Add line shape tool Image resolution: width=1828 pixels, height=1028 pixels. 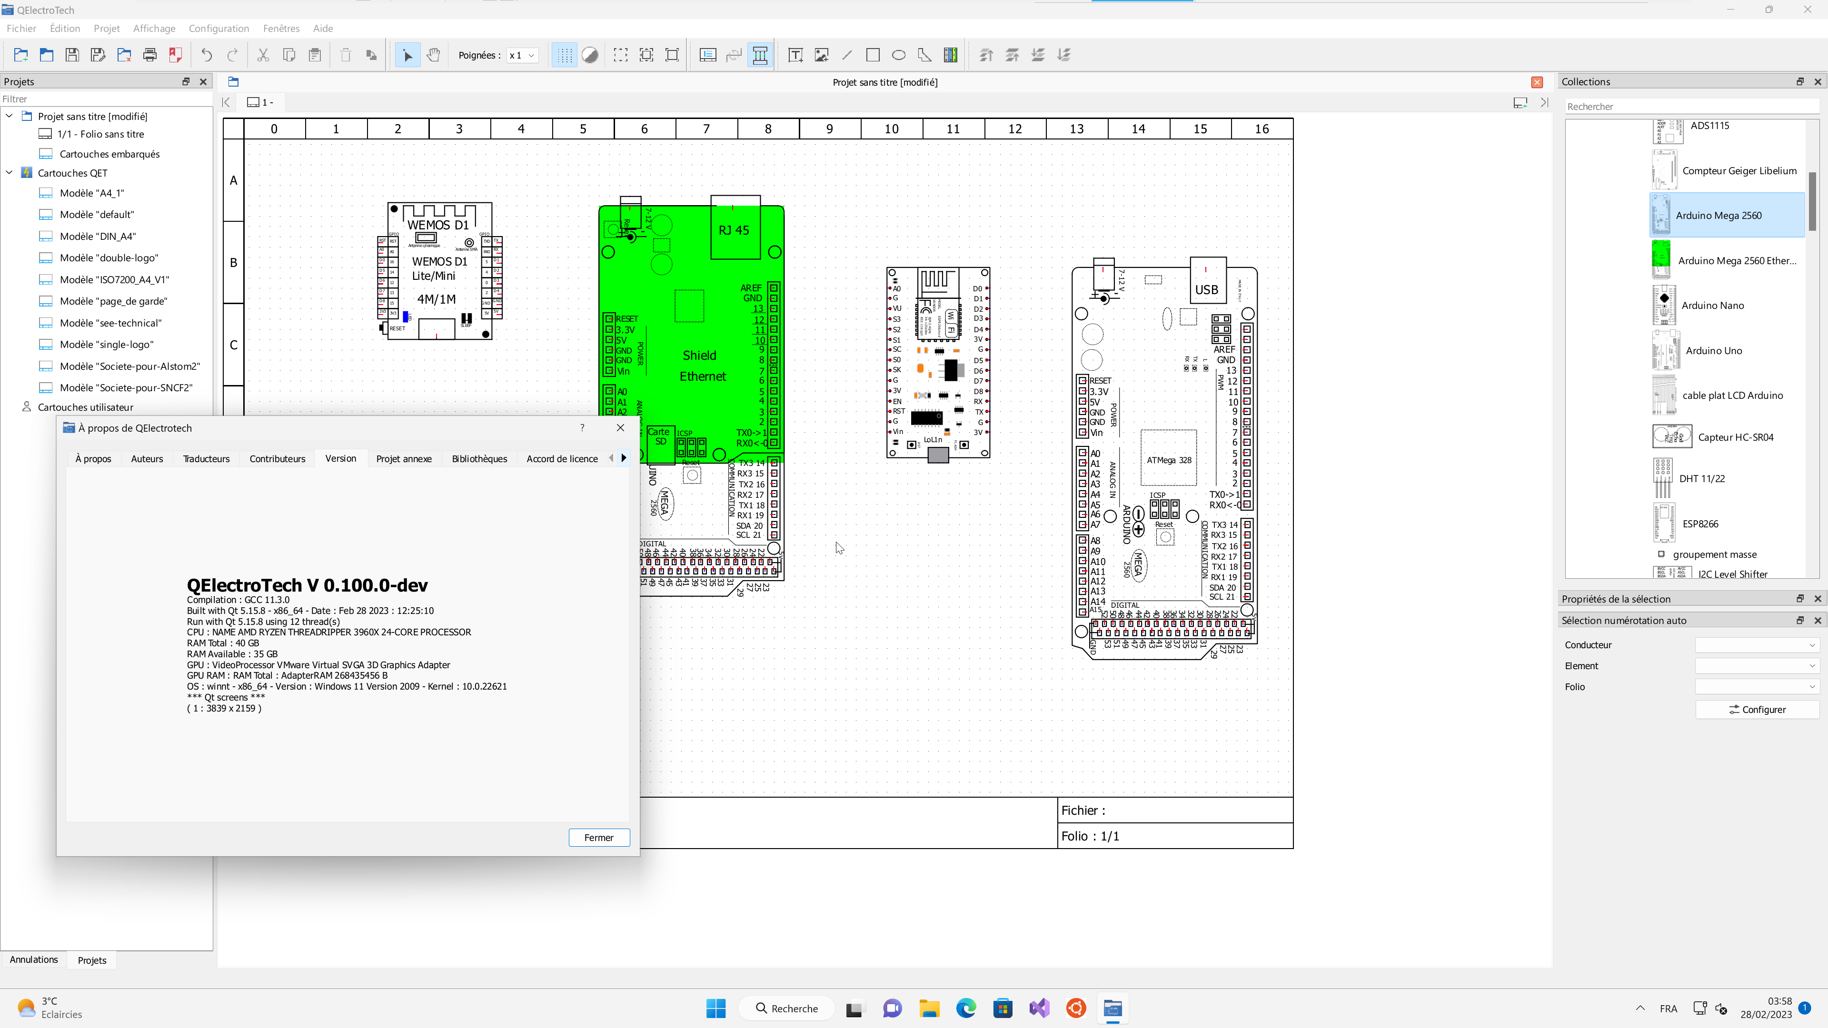point(847,55)
